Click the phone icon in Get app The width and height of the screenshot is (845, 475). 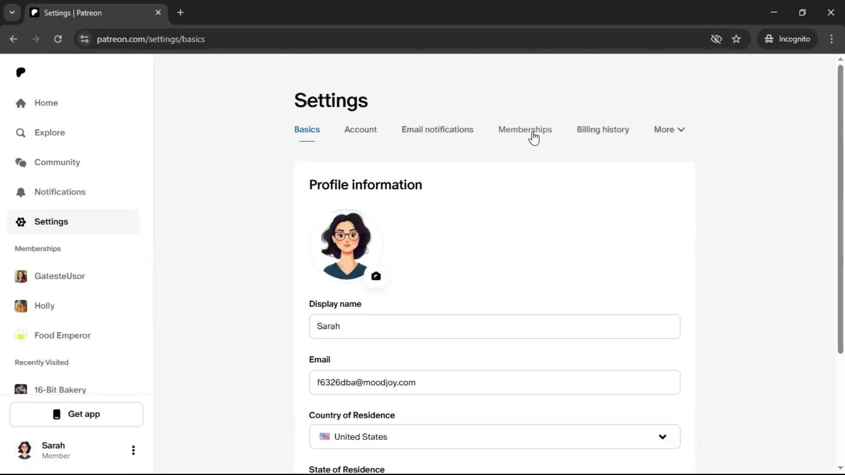tap(56, 414)
